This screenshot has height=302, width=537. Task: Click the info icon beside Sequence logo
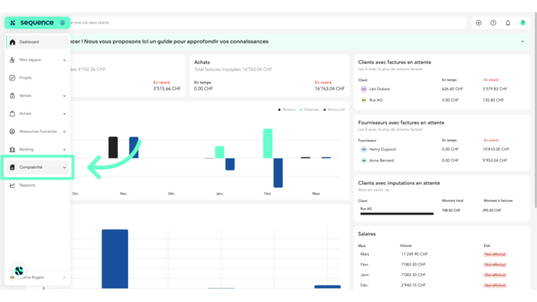(x=62, y=23)
